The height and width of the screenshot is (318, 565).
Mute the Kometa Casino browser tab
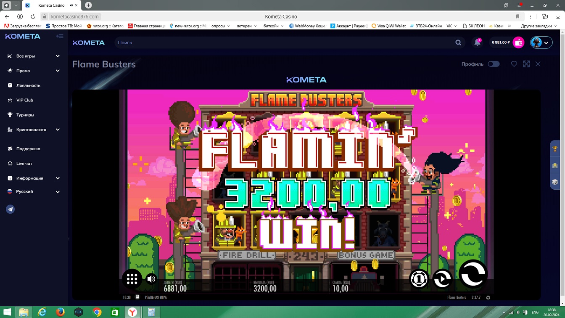pyautogui.click(x=71, y=5)
